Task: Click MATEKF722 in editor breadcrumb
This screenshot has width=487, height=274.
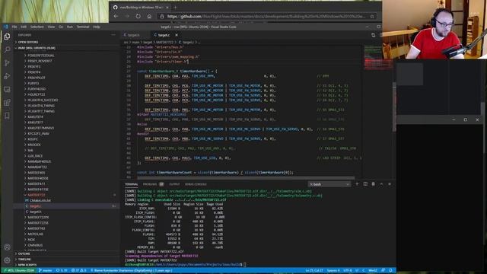Action: point(164,43)
